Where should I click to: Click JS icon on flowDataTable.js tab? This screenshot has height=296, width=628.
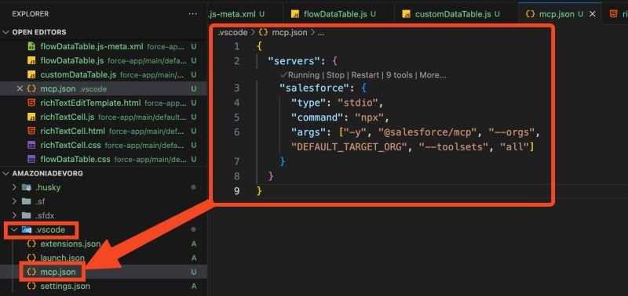coord(295,14)
